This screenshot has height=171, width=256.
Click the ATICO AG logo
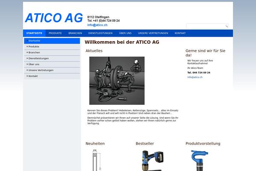pyautogui.click(x=54, y=18)
